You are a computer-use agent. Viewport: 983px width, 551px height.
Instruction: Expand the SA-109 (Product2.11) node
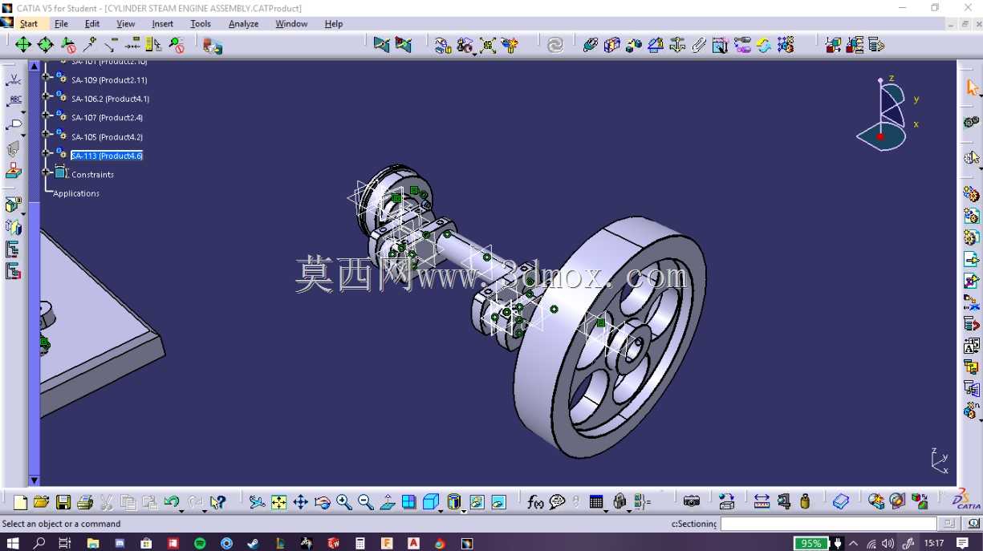(x=47, y=77)
